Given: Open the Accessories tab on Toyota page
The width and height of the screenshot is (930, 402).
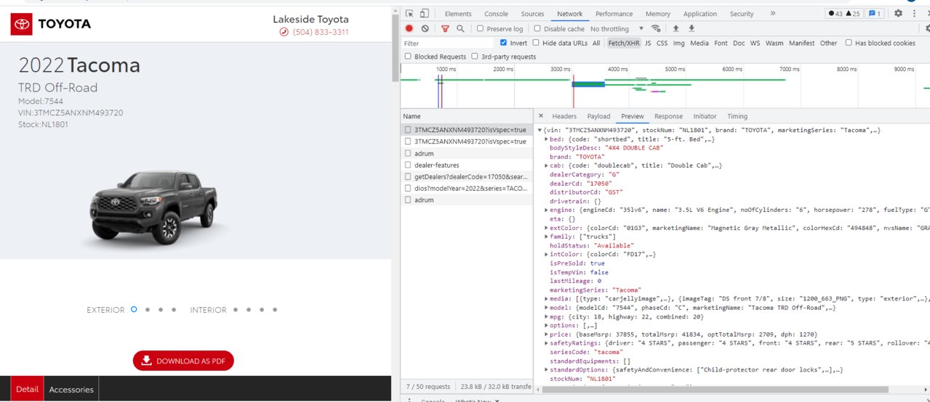Looking at the screenshot, I should pyautogui.click(x=71, y=389).
